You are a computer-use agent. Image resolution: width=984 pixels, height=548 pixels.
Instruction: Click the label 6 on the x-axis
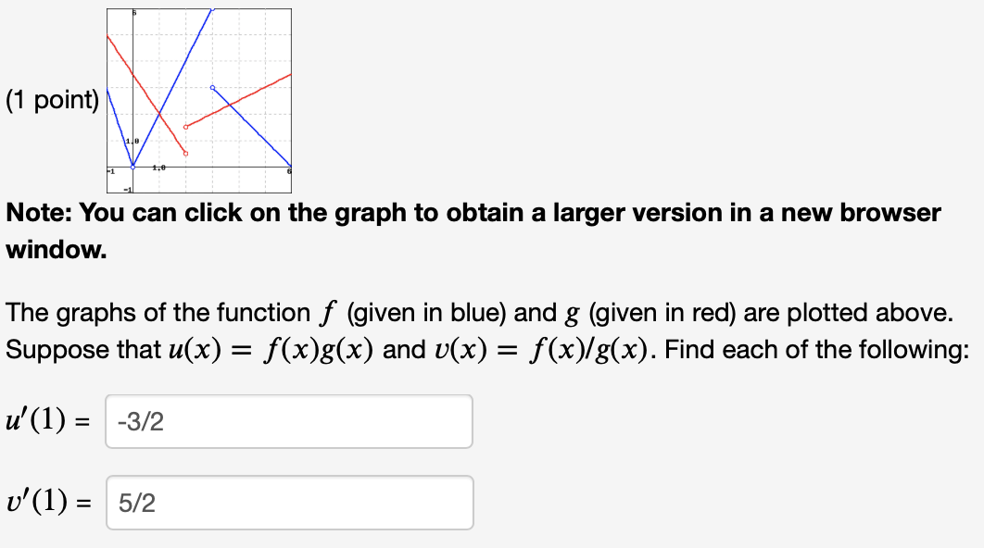[x=289, y=169]
